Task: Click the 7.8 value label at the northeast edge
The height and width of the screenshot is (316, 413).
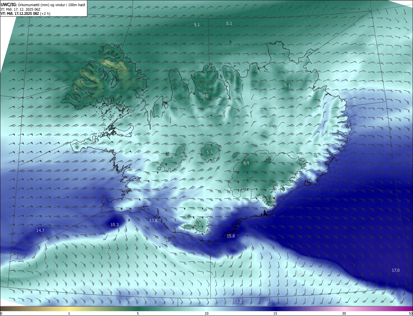Action: coord(408,57)
